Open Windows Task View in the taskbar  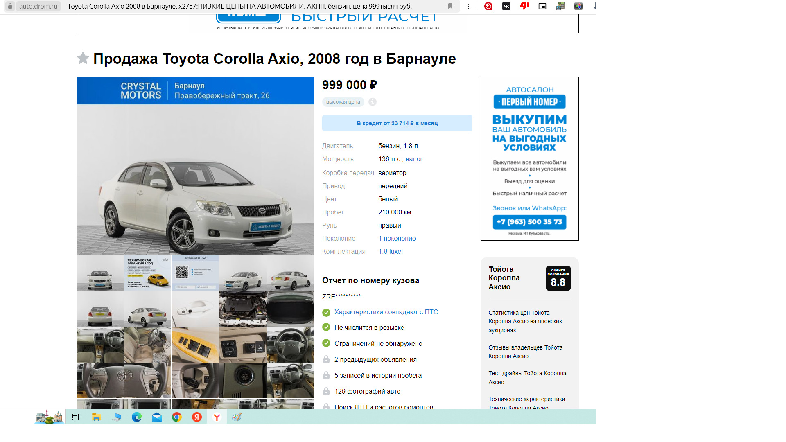coord(76,417)
